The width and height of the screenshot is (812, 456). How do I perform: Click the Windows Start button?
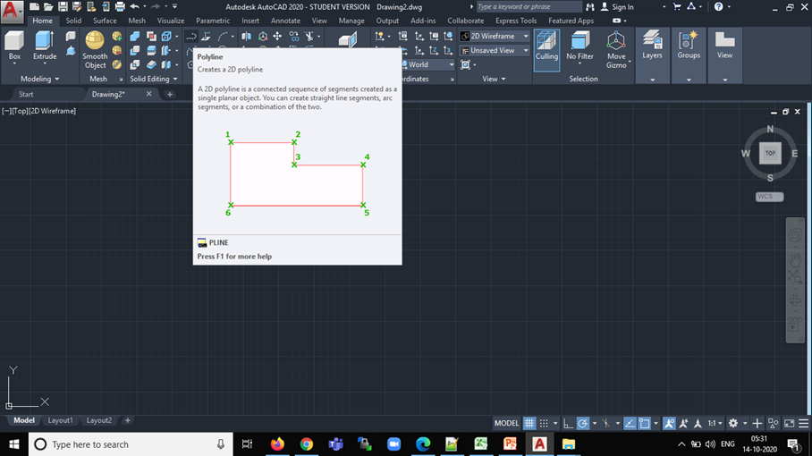coord(14,444)
